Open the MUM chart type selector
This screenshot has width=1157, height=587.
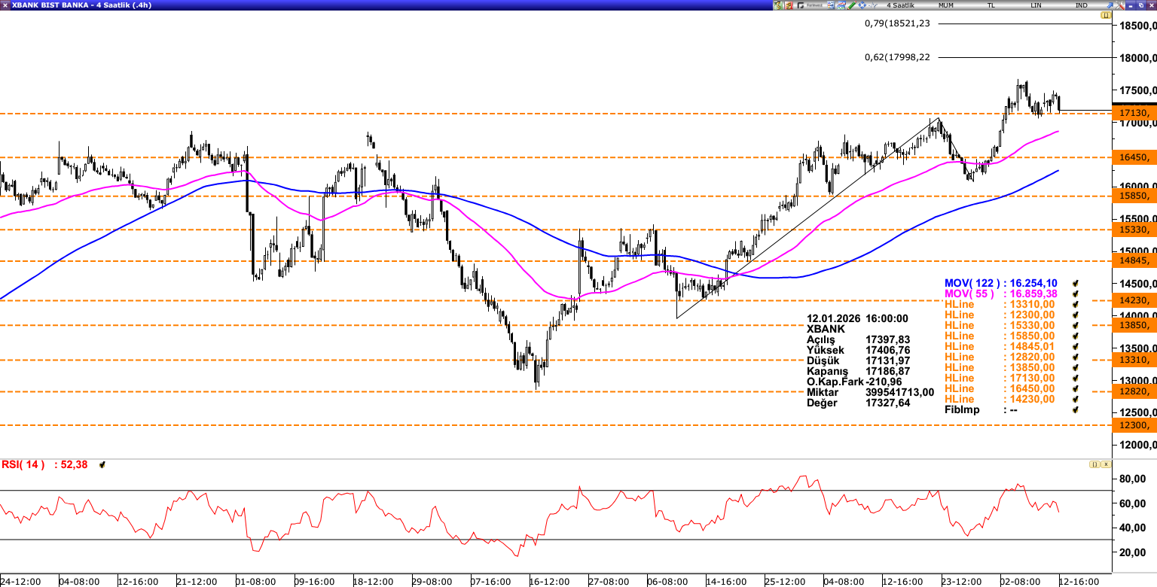946,5
